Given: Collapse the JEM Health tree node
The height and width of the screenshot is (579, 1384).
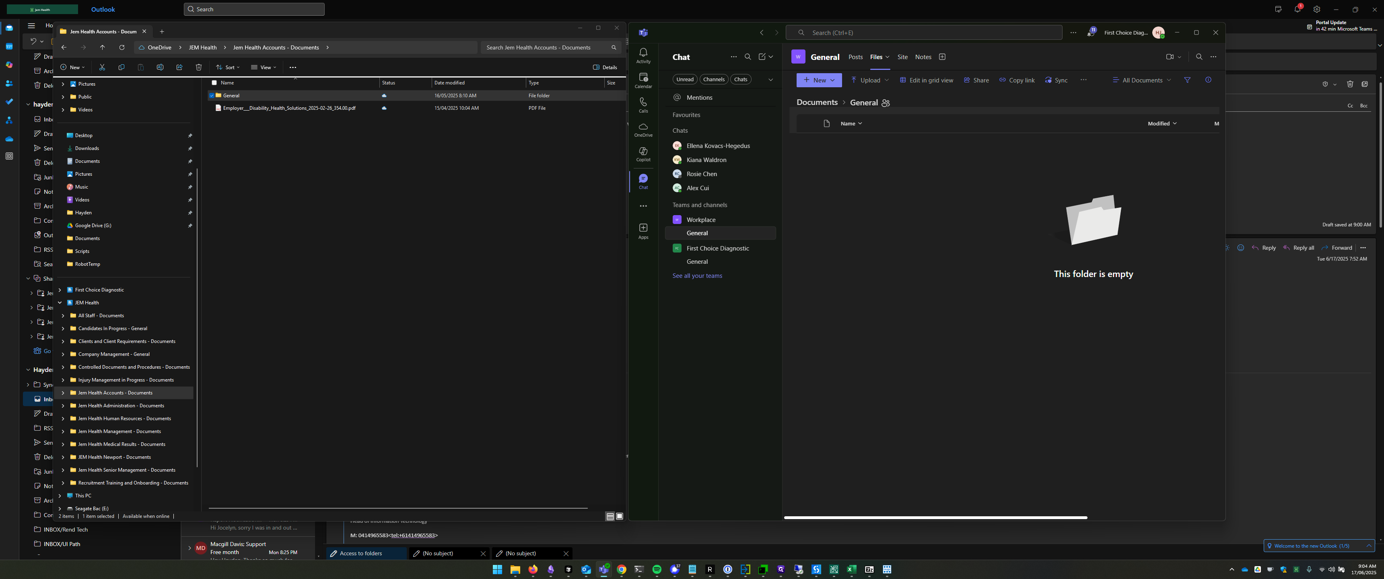Looking at the screenshot, I should (60, 303).
